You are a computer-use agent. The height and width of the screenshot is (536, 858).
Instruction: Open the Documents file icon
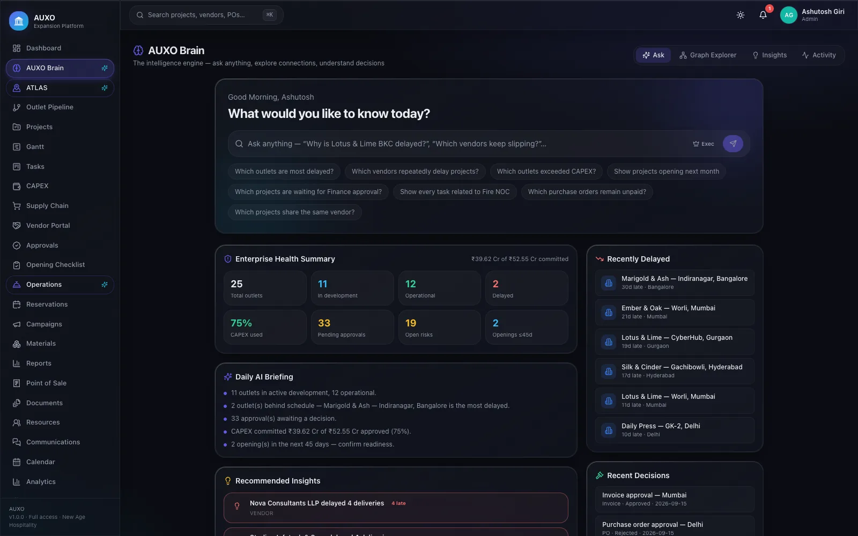pyautogui.click(x=17, y=403)
